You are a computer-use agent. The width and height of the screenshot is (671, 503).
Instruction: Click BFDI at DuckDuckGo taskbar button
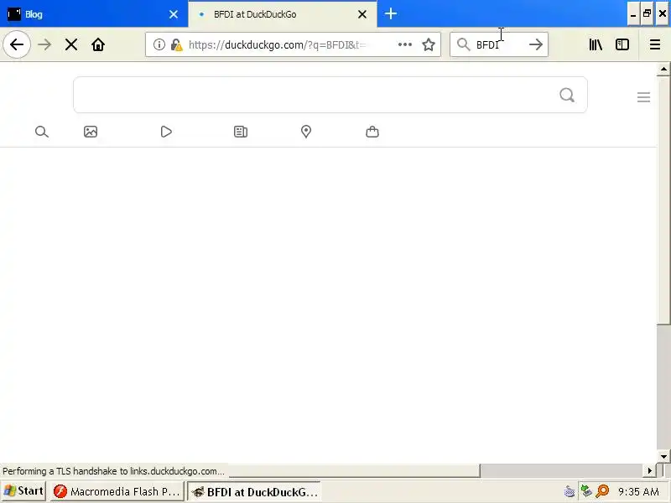254,491
